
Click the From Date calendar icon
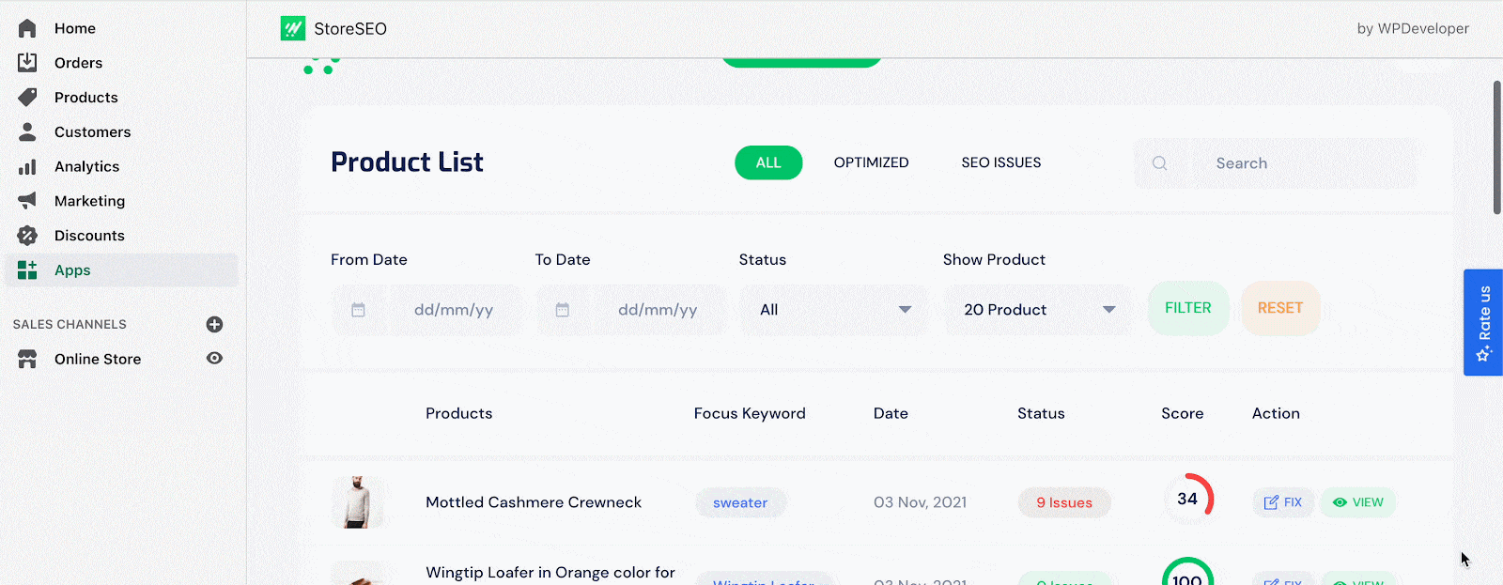click(358, 310)
